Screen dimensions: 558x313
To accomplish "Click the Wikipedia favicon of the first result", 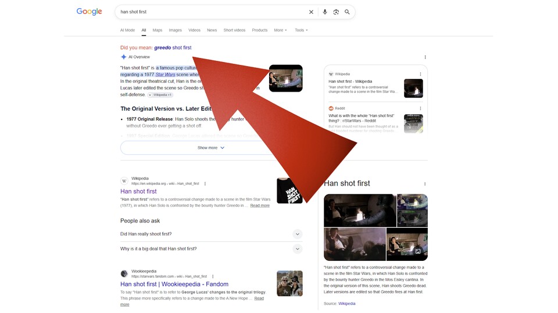I will 124,181.
